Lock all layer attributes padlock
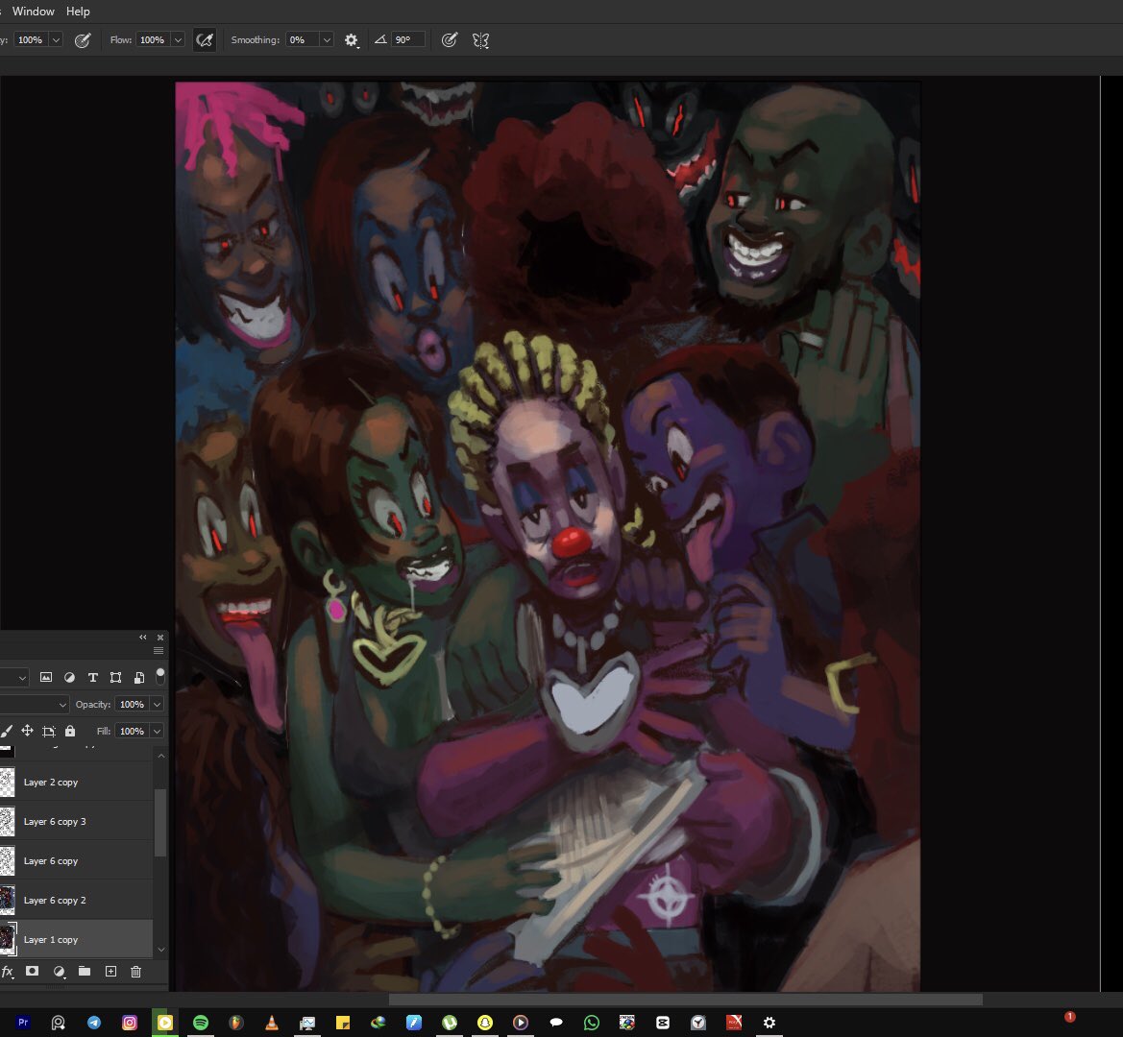The height and width of the screenshot is (1037, 1123). [x=70, y=731]
